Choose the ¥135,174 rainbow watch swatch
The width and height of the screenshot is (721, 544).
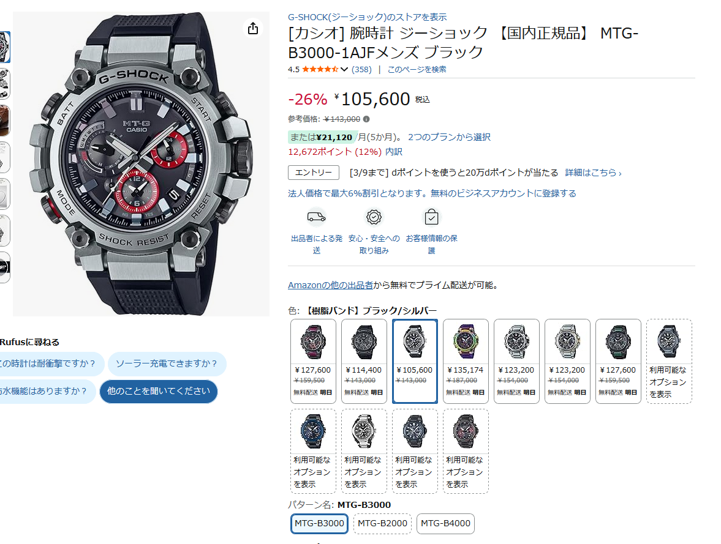pyautogui.click(x=466, y=361)
